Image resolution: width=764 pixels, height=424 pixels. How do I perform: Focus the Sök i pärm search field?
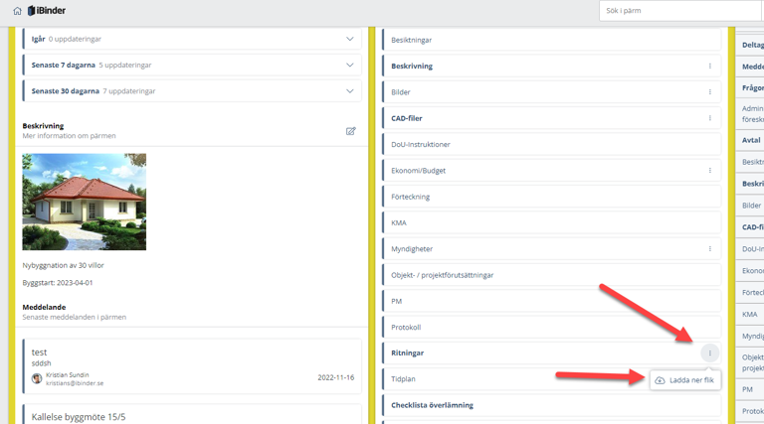click(x=679, y=11)
